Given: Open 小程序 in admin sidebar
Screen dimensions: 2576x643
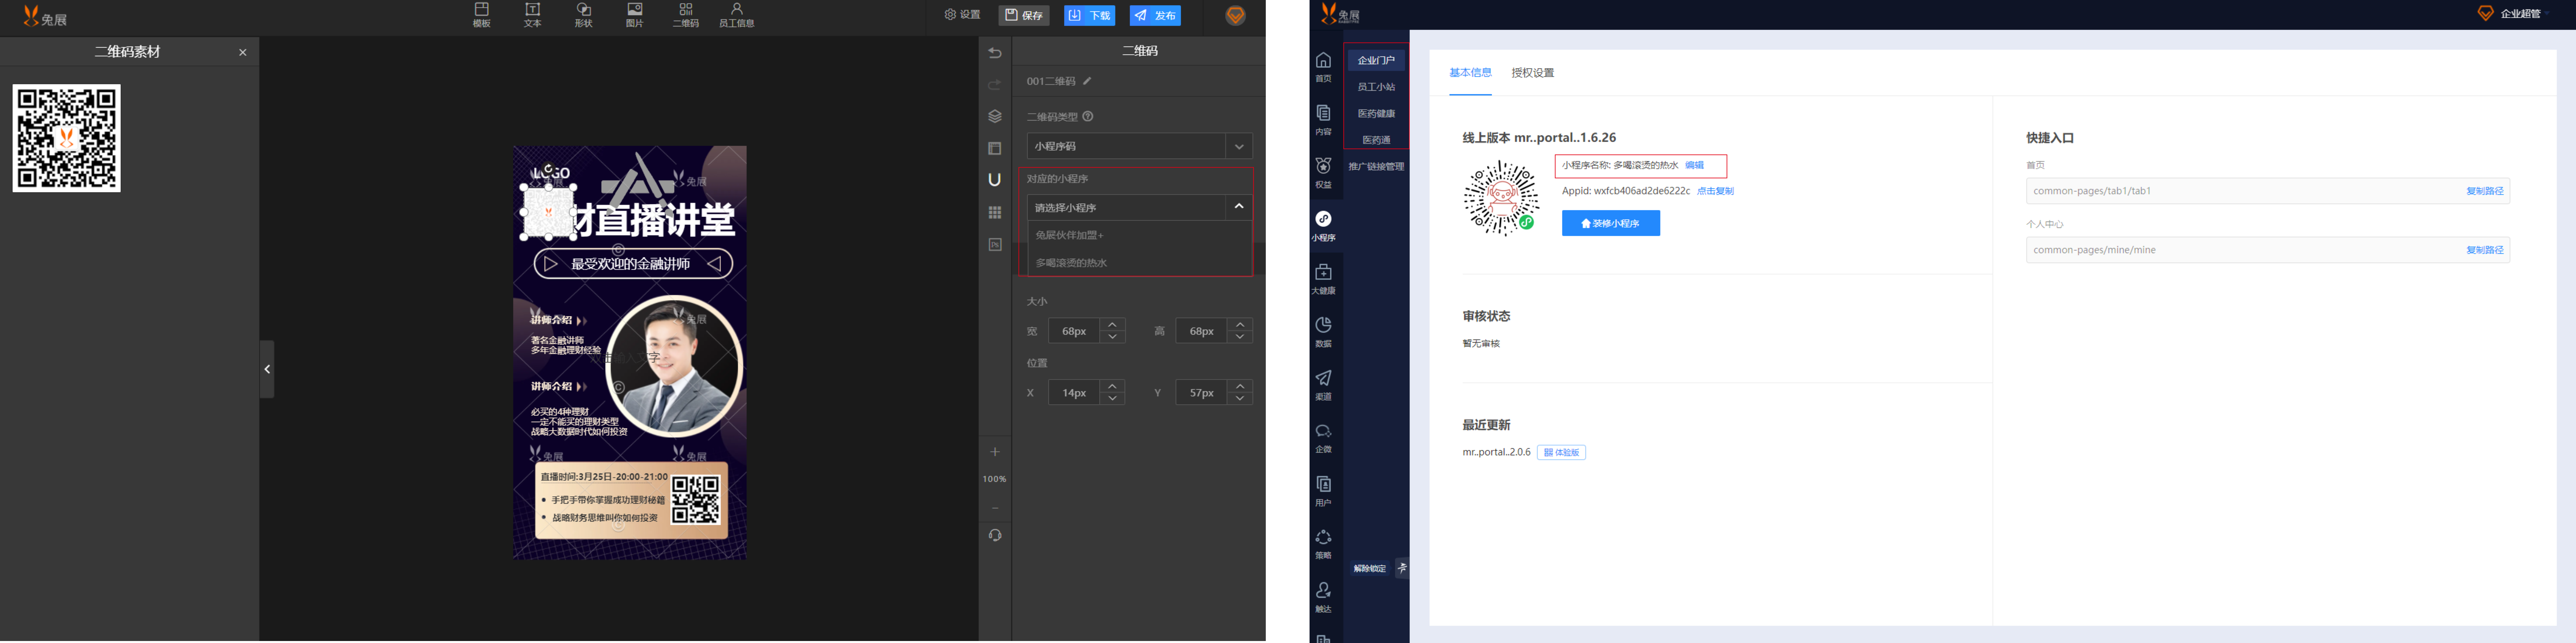Looking at the screenshot, I should click(1323, 226).
